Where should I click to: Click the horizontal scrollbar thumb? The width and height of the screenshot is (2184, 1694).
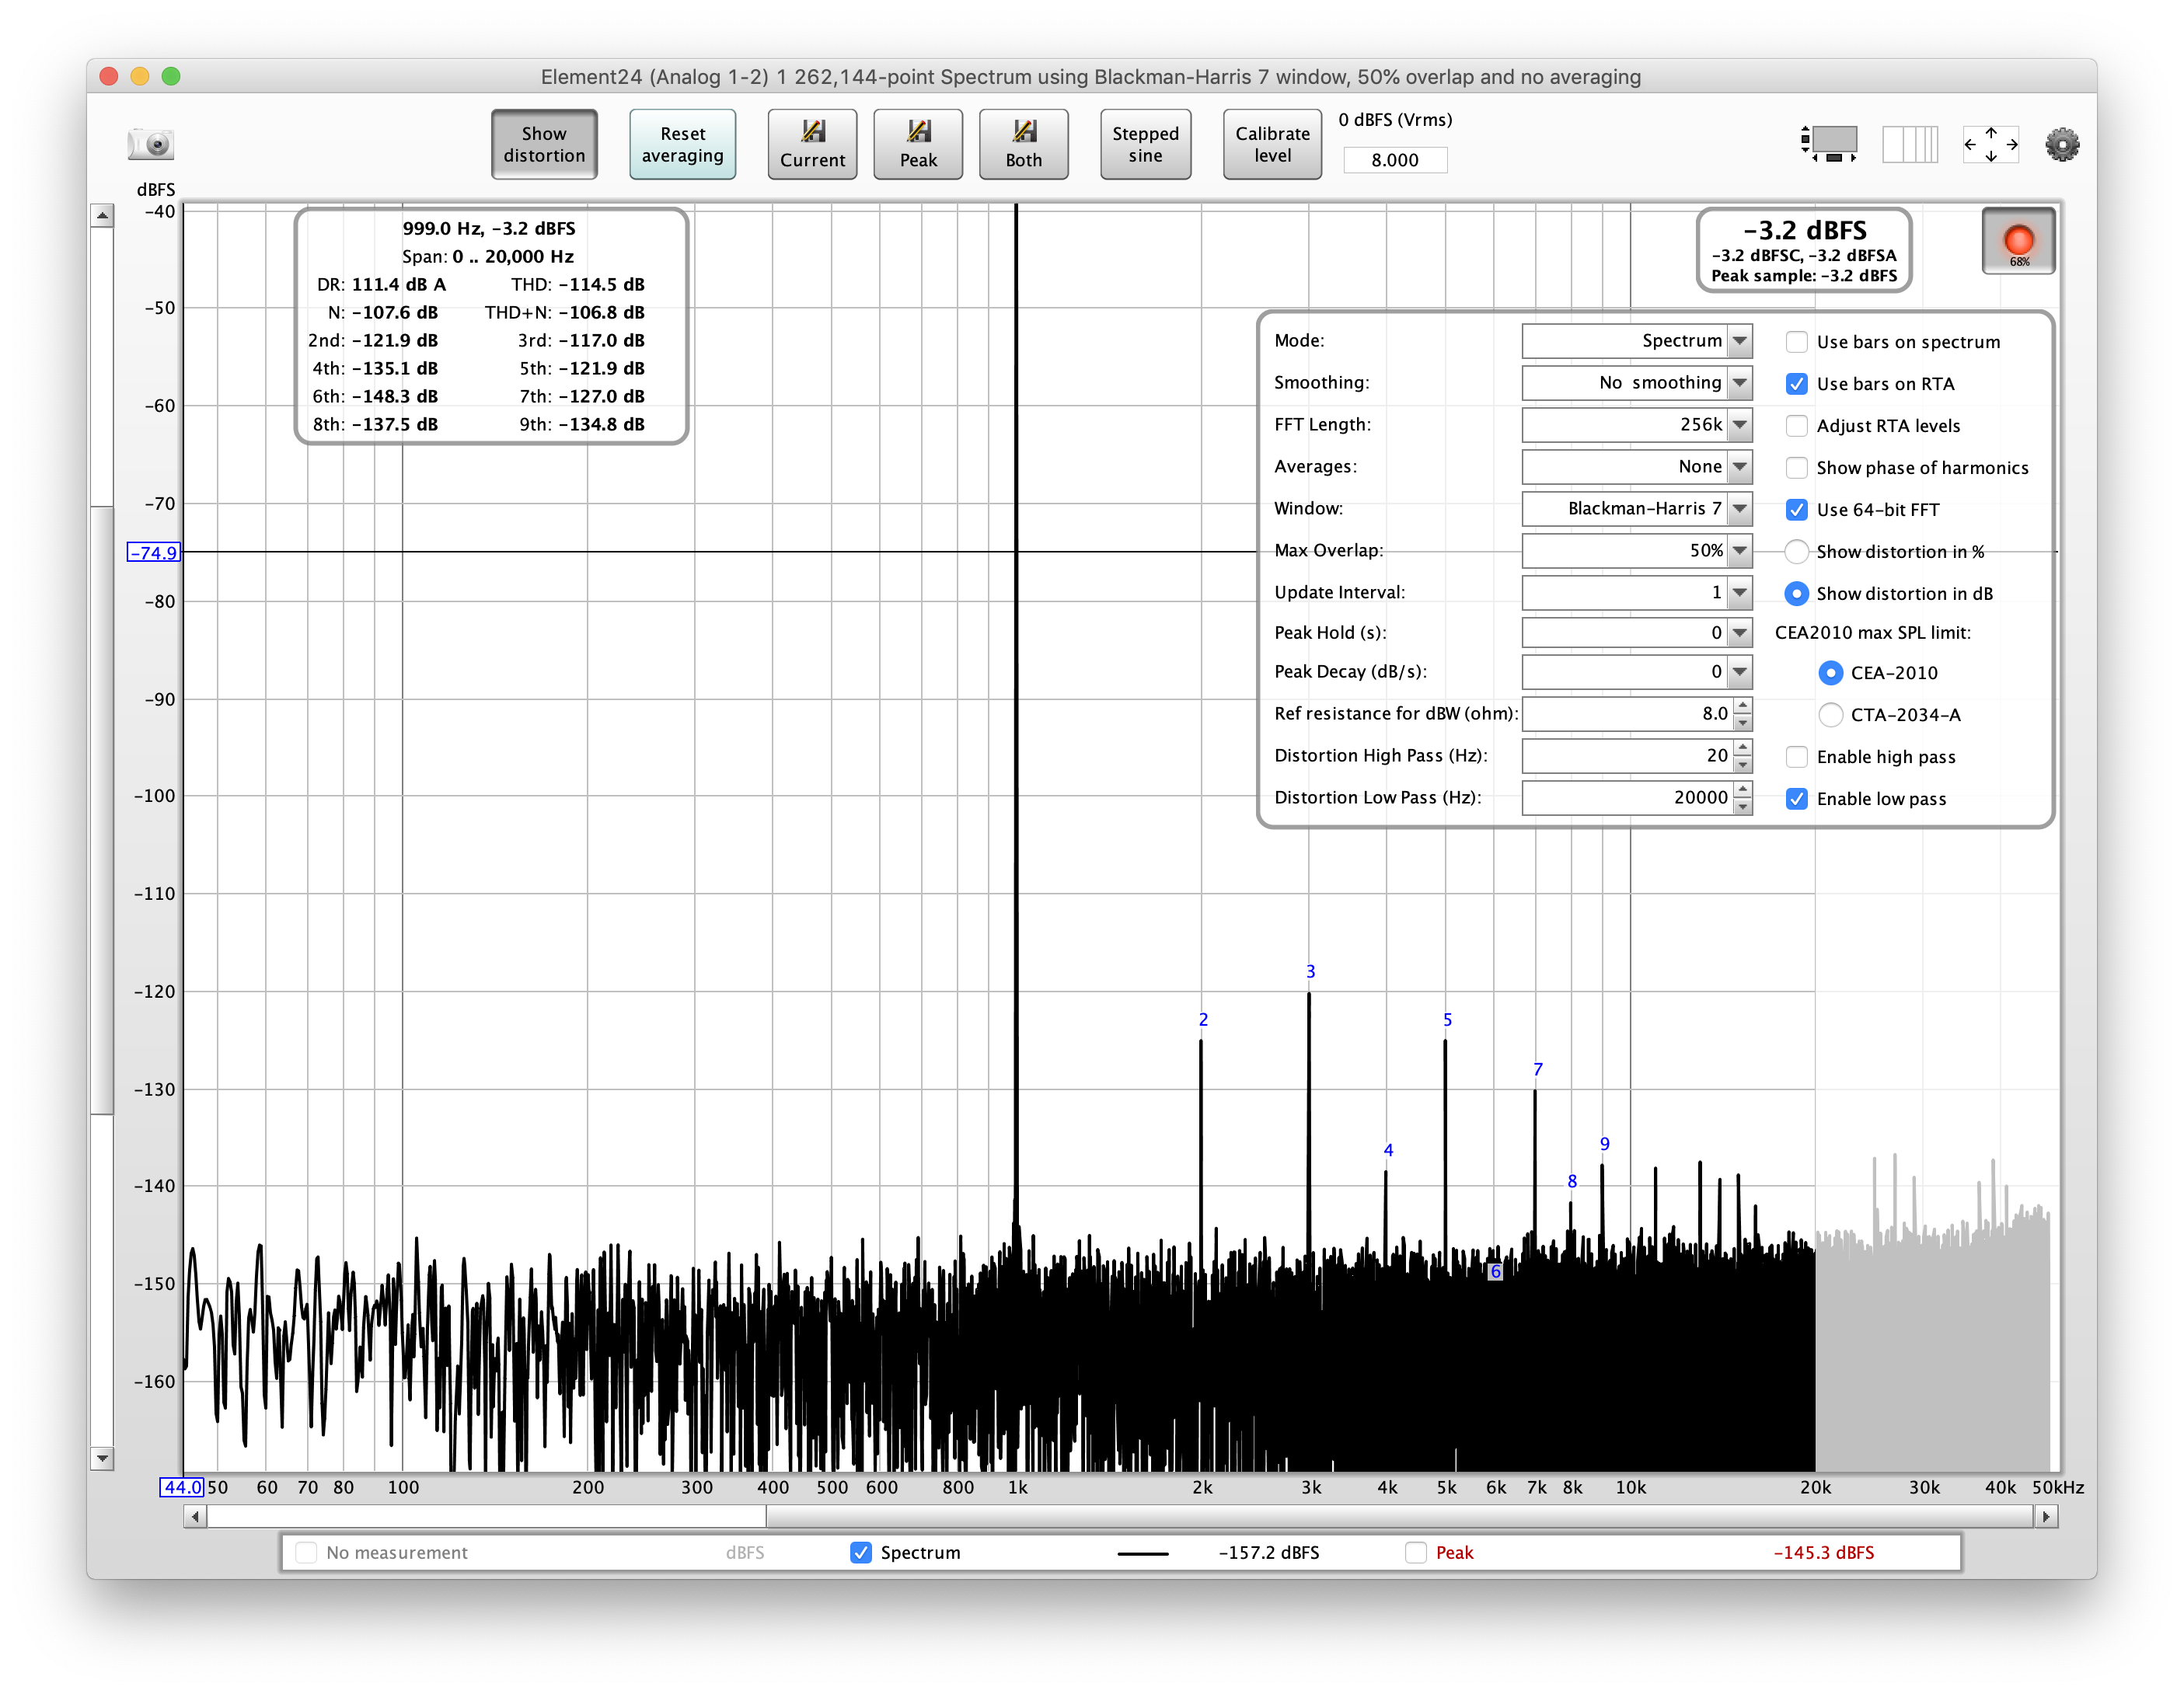pyautogui.click(x=1399, y=1517)
